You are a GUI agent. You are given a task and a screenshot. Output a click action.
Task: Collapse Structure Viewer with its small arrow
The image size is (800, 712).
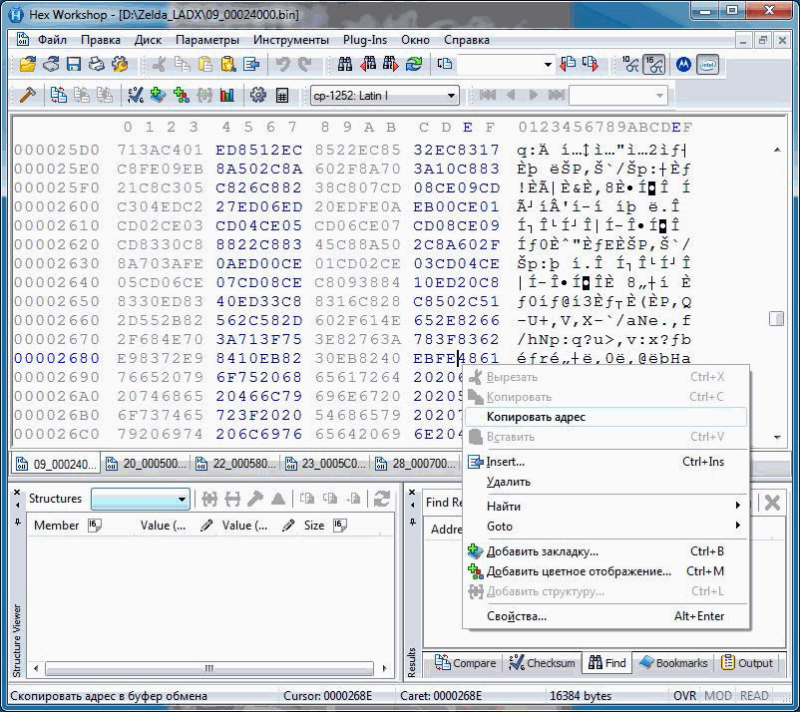coord(17,505)
